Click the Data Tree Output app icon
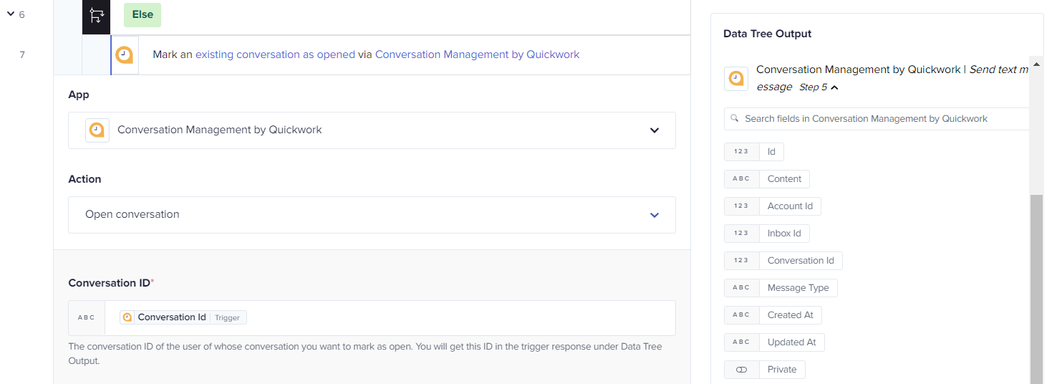1052x384 pixels. tap(736, 79)
